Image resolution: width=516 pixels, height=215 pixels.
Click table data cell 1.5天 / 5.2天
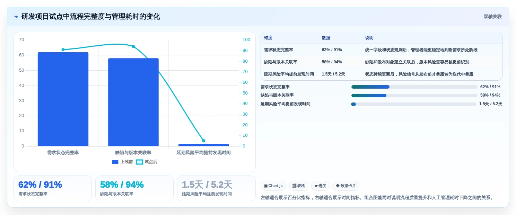pos(333,74)
